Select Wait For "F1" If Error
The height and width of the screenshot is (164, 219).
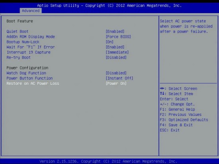pos(31,47)
